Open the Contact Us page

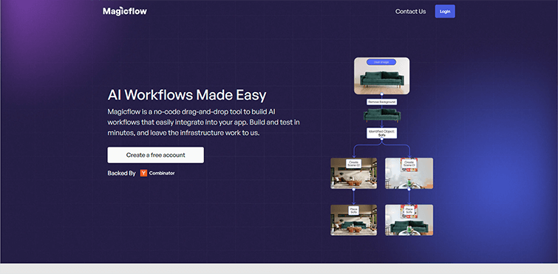coord(410,11)
